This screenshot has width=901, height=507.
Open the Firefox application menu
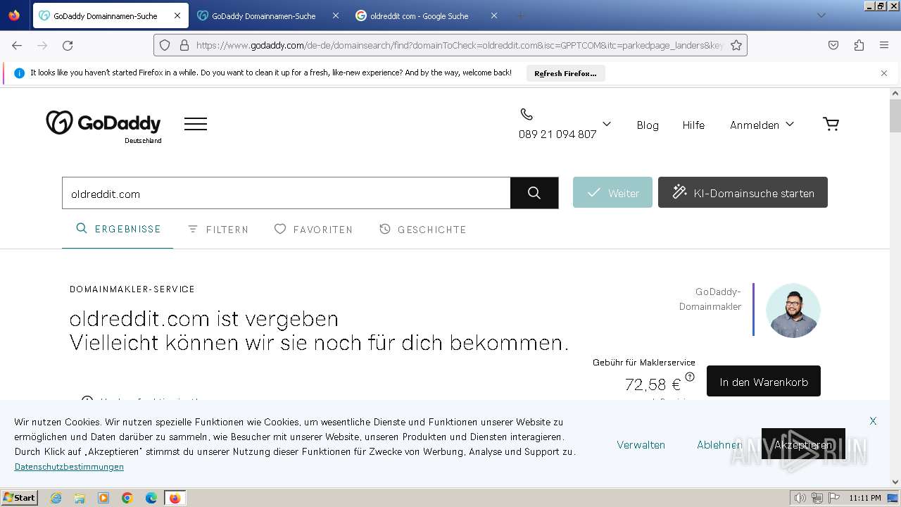[x=884, y=45]
